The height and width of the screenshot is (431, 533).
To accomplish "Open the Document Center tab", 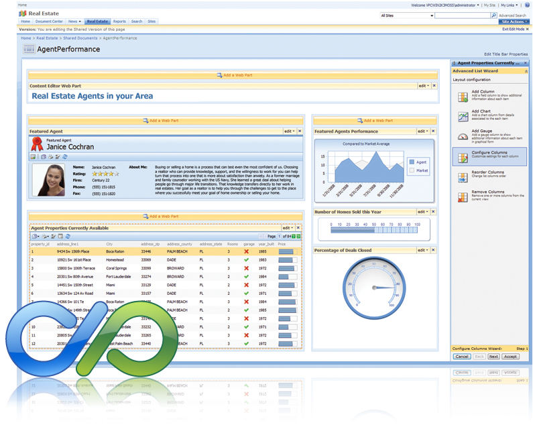I will tap(49, 21).
